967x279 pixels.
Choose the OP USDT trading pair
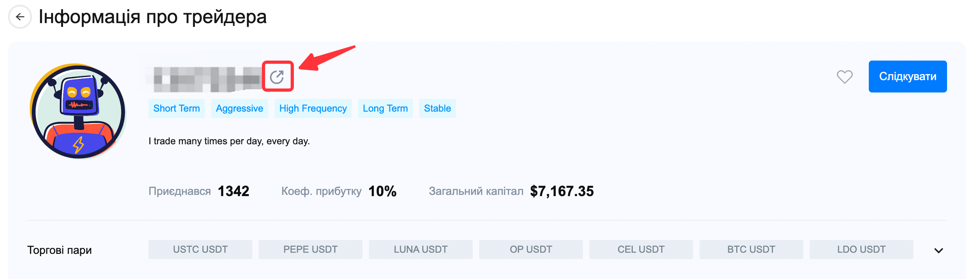tap(531, 250)
